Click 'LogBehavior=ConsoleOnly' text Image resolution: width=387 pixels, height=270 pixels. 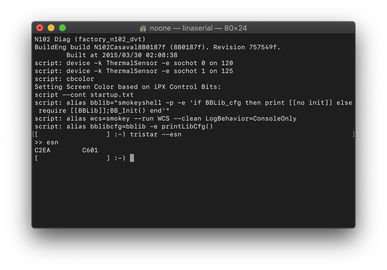[x=251, y=119]
